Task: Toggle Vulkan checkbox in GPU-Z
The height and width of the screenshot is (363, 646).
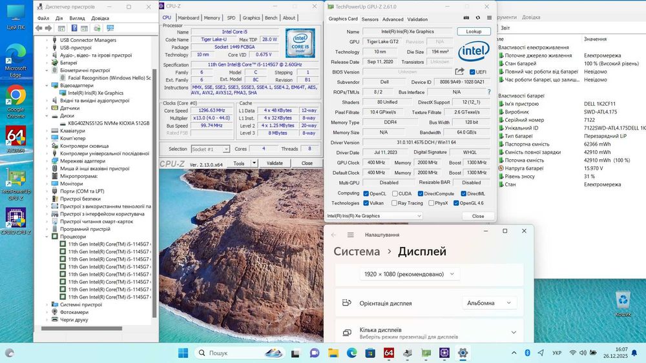Action: 366,203
